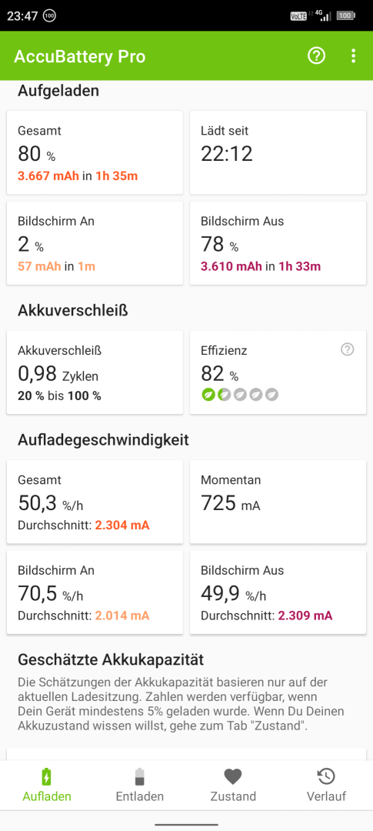Screen dimensions: 373x831
Task: Tap the Effizienz help question icon
Action: pos(347,349)
